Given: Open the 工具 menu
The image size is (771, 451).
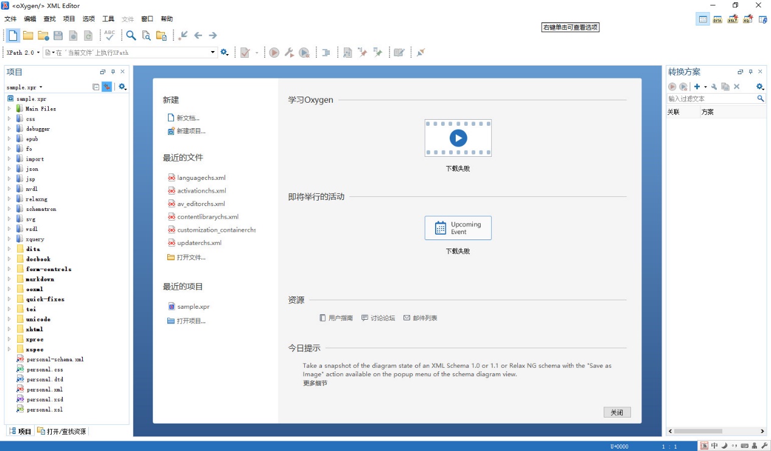Looking at the screenshot, I should coord(108,19).
